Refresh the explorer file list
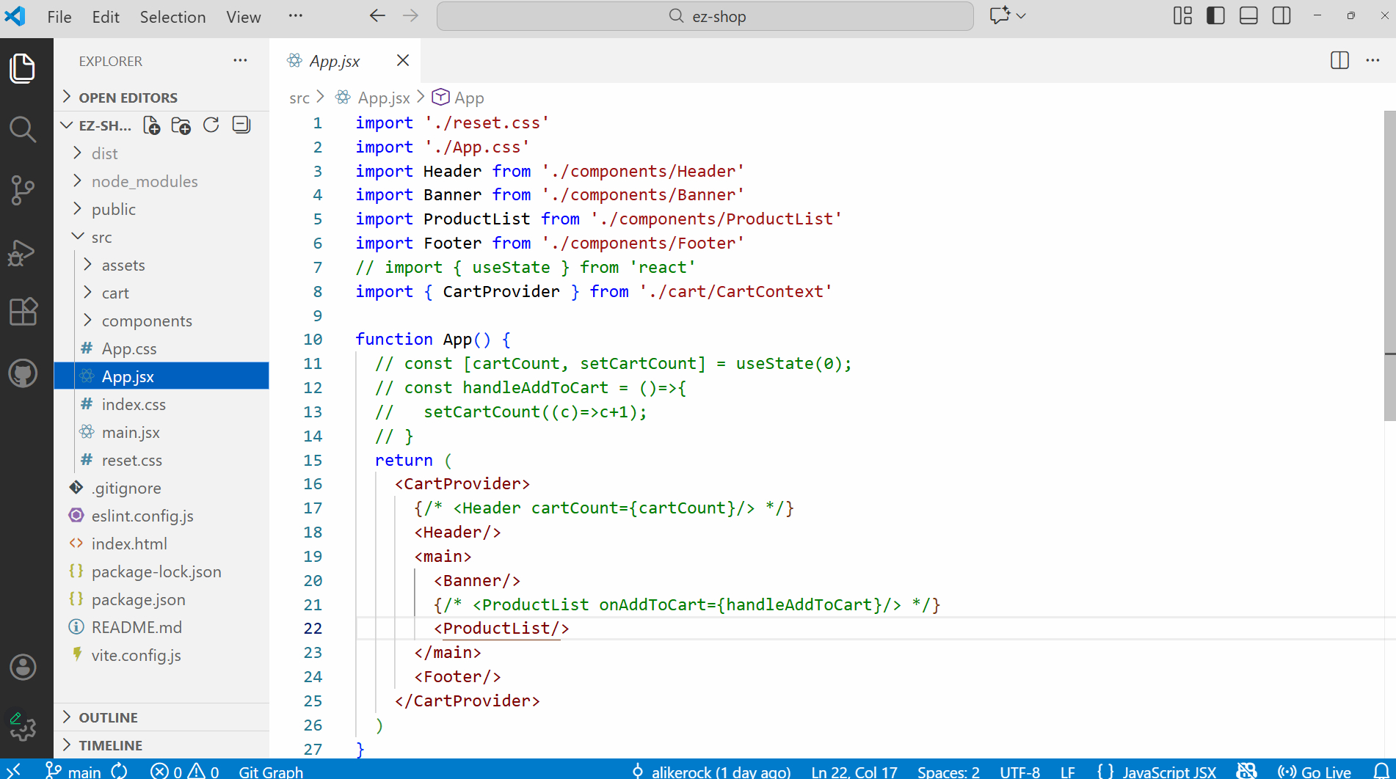Screen dimensions: 1396x779 point(211,125)
